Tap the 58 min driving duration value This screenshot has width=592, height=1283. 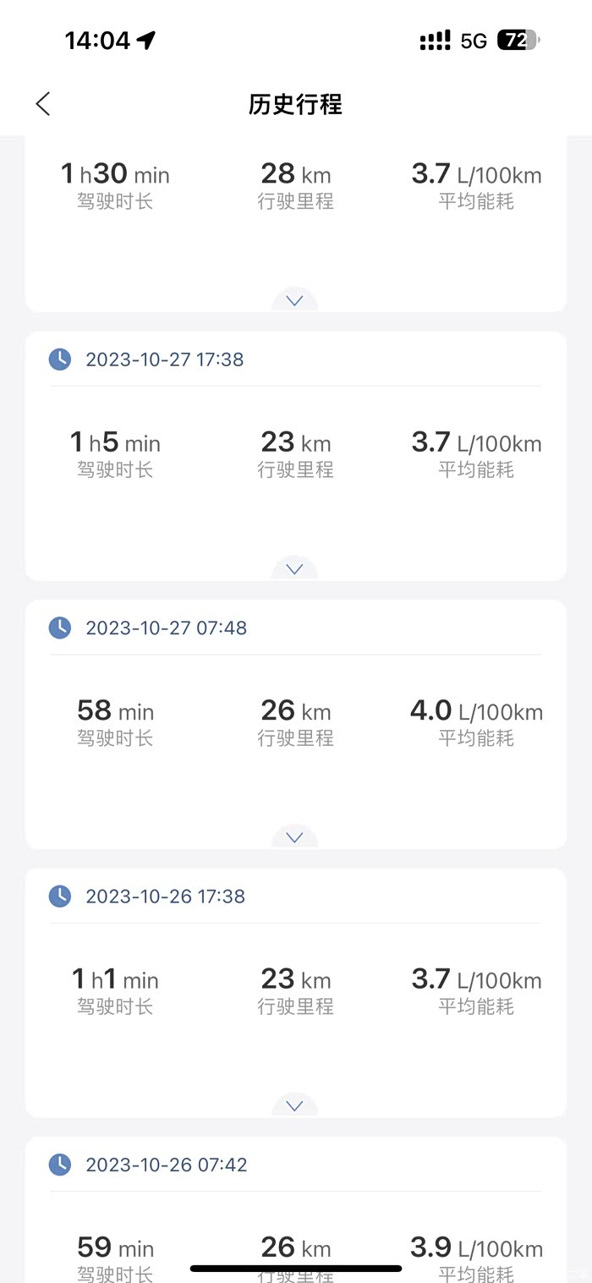115,711
